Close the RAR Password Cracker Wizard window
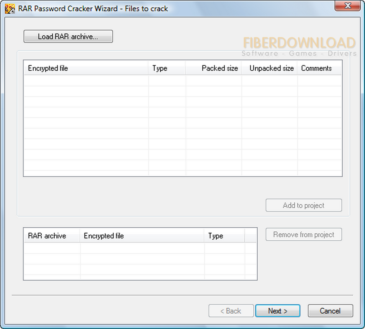The height and width of the screenshot is (329, 365). tap(348, 6)
